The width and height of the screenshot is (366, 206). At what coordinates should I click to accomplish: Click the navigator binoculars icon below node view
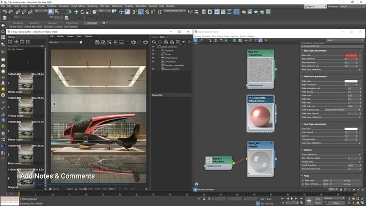pyautogui.click(x=197, y=184)
